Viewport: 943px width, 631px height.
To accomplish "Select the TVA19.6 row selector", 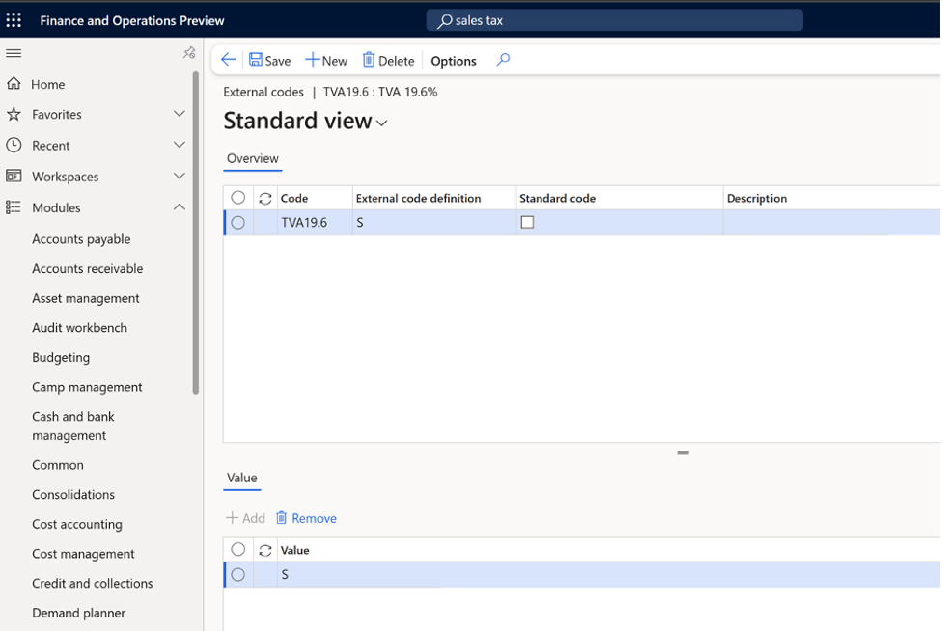I will pos(237,222).
